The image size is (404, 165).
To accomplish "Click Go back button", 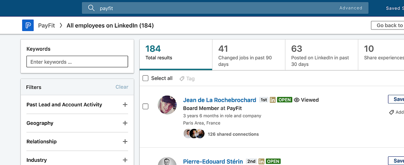I will pyautogui.click(x=387, y=26).
